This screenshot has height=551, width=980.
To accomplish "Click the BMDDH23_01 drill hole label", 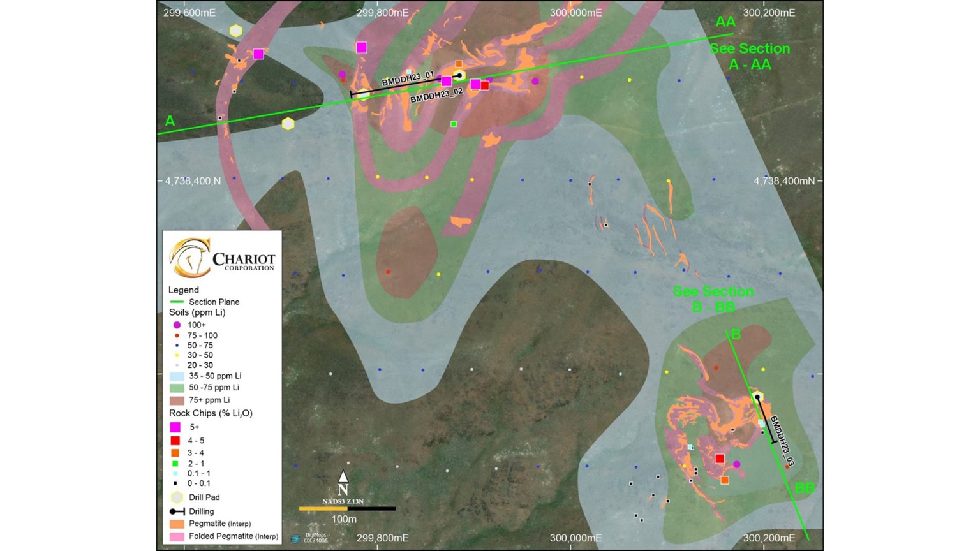I will click(x=407, y=79).
